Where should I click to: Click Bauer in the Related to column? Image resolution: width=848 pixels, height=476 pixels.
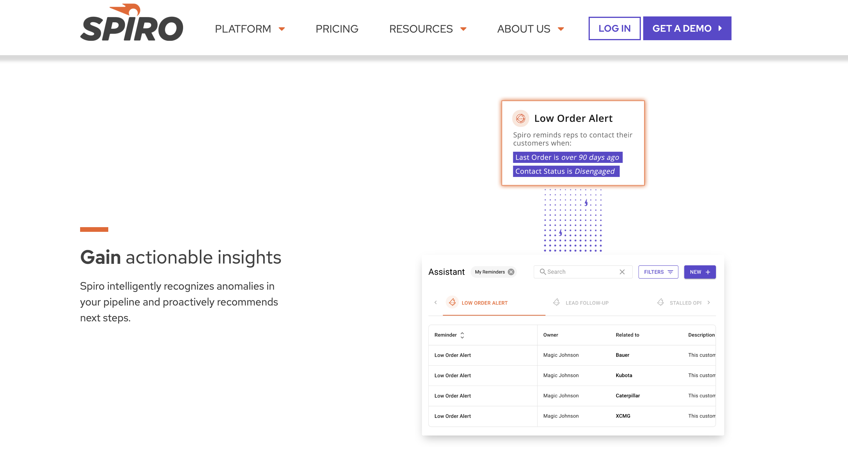pyautogui.click(x=622, y=355)
